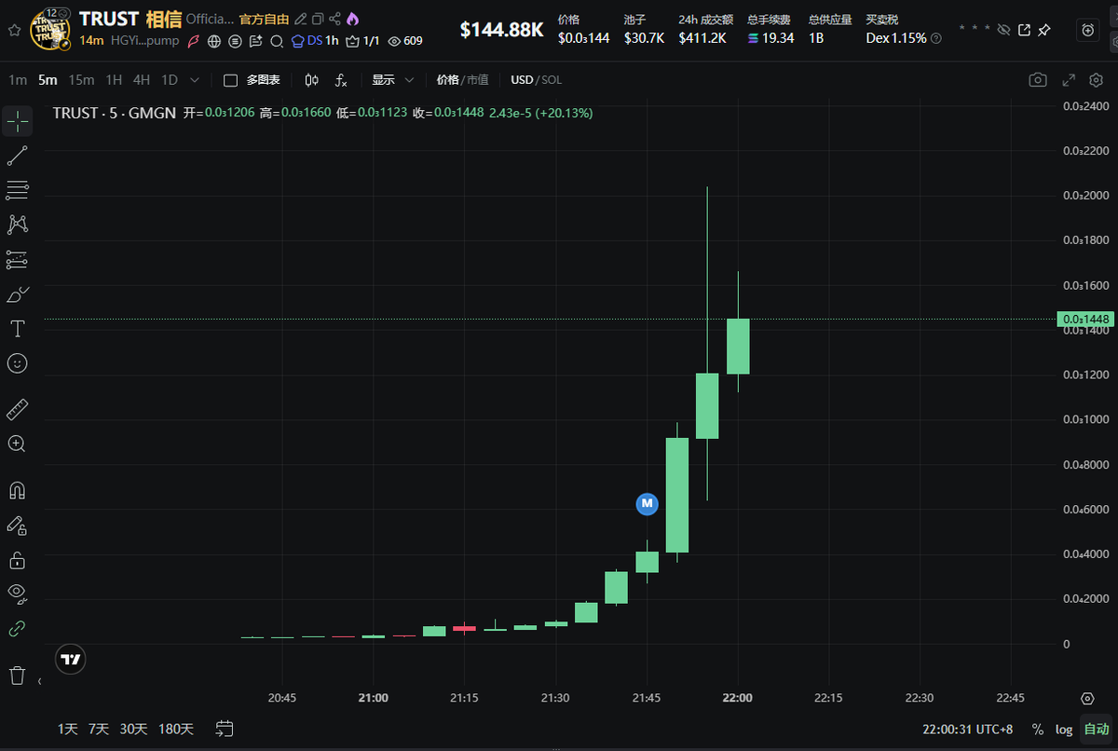
Task: Hide all drawings with eye icon
Action: tap(18, 594)
